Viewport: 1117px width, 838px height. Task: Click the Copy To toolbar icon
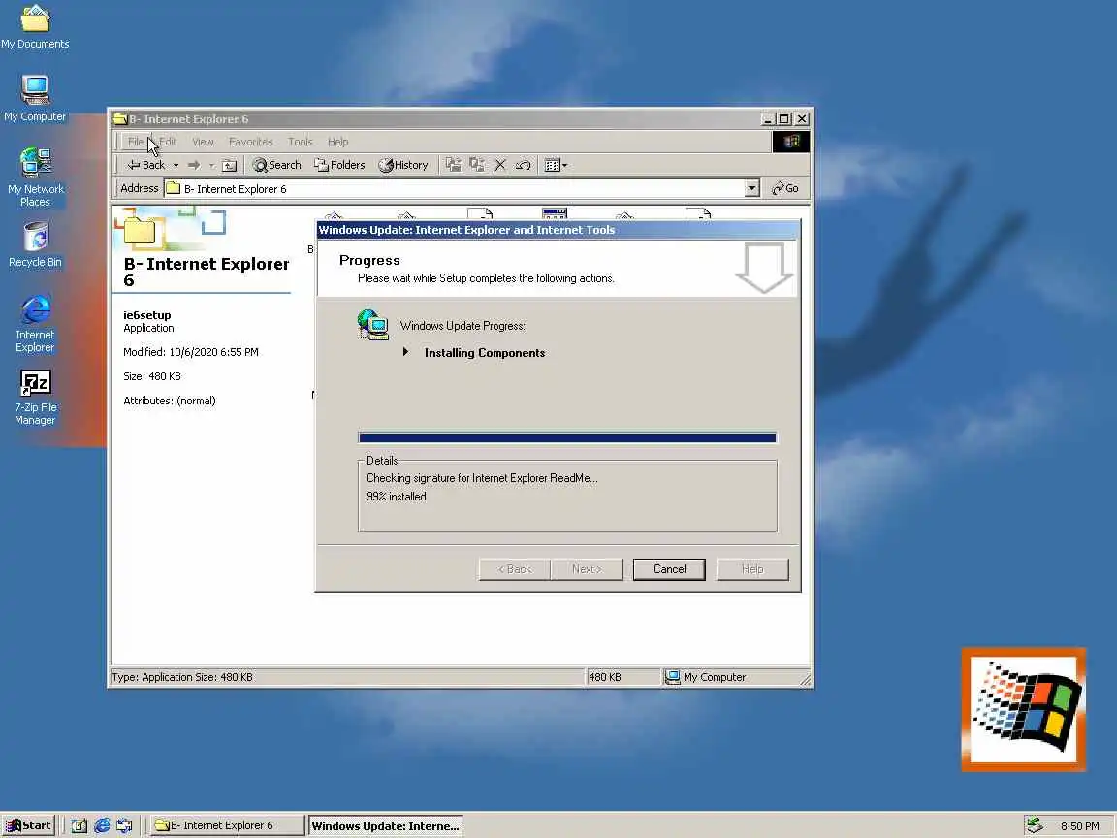pos(477,165)
